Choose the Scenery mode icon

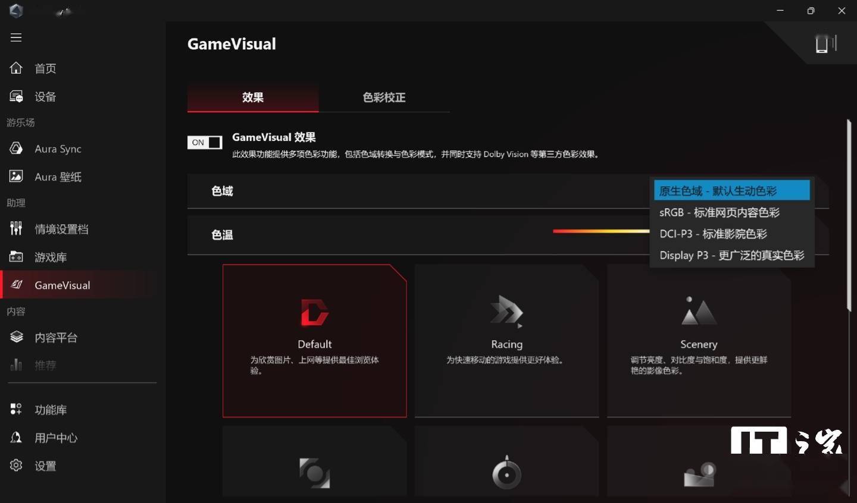point(698,311)
